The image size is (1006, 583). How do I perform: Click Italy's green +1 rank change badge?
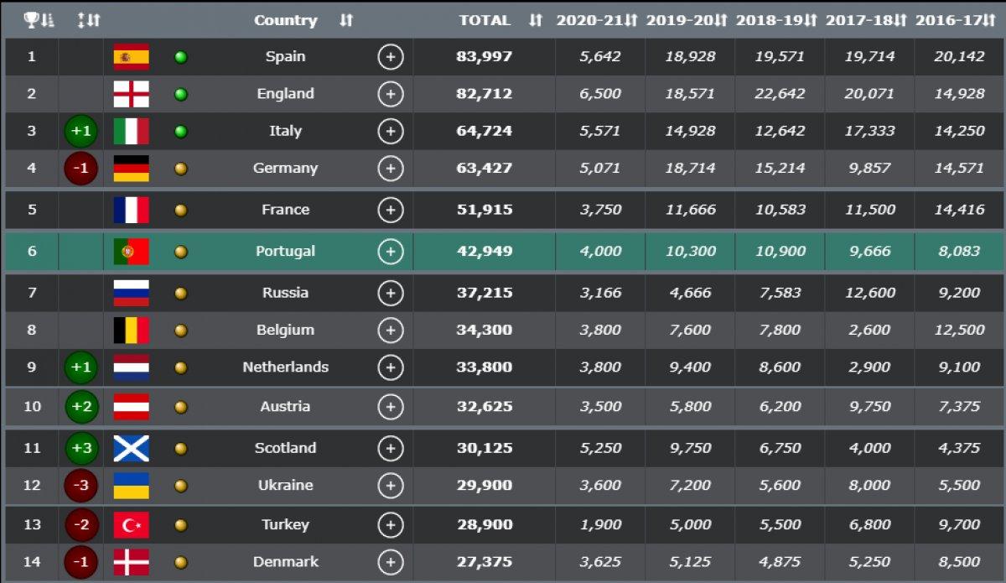coord(81,132)
